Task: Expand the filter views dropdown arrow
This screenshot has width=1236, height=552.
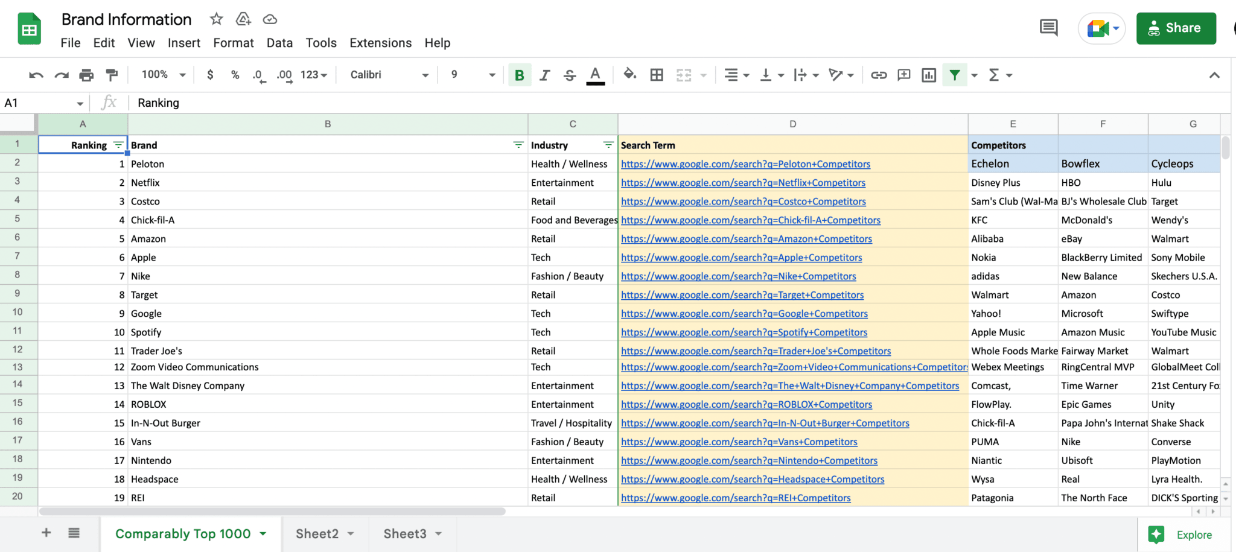Action: [975, 75]
